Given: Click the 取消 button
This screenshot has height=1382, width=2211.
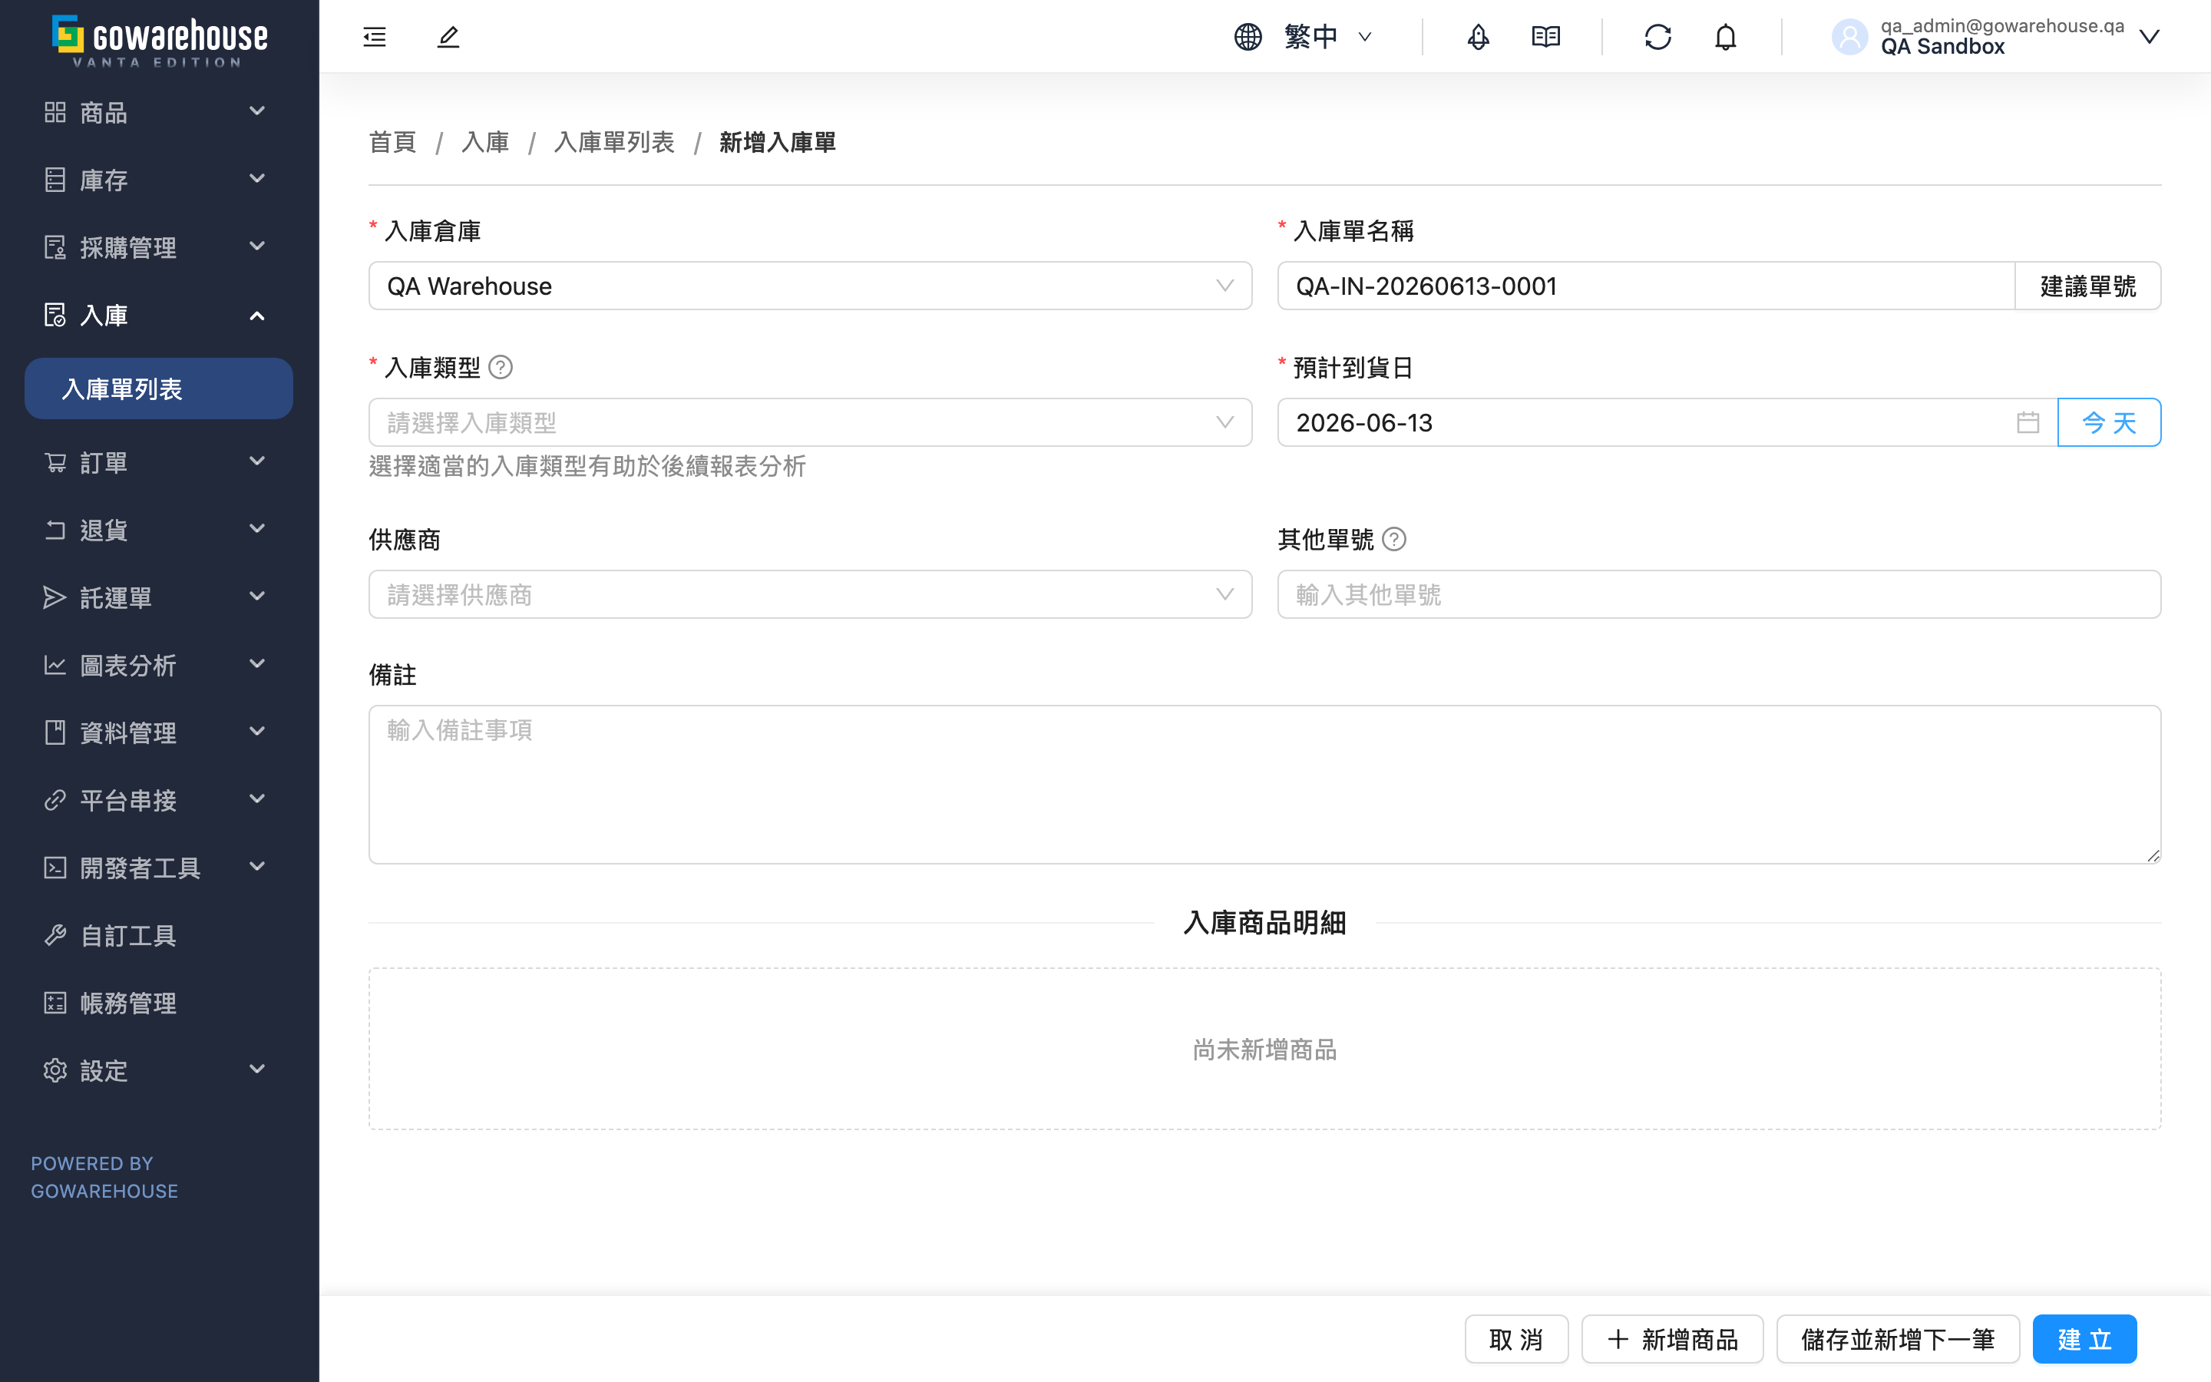Looking at the screenshot, I should point(1517,1339).
